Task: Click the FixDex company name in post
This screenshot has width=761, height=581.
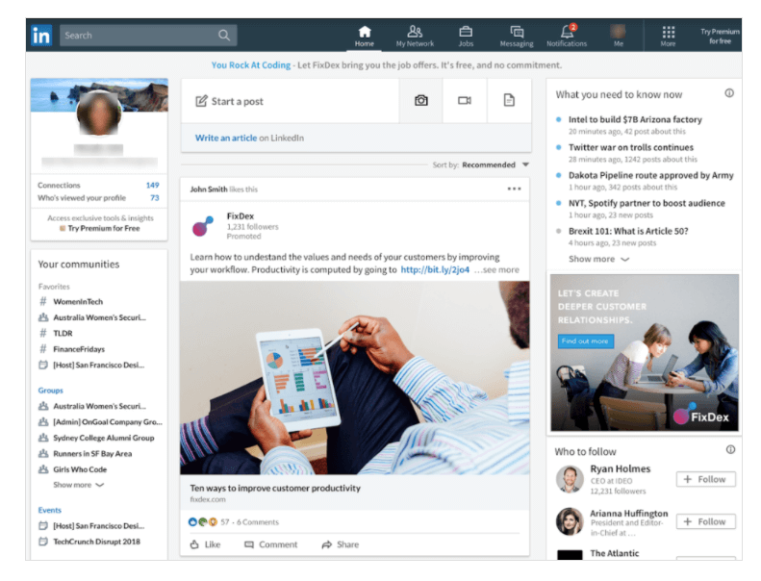Action: click(x=241, y=216)
